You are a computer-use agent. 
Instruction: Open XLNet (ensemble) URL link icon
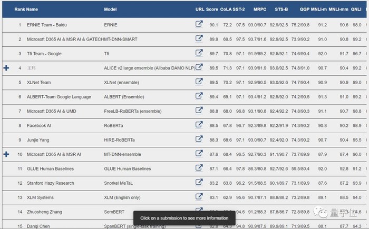pyautogui.click(x=199, y=82)
